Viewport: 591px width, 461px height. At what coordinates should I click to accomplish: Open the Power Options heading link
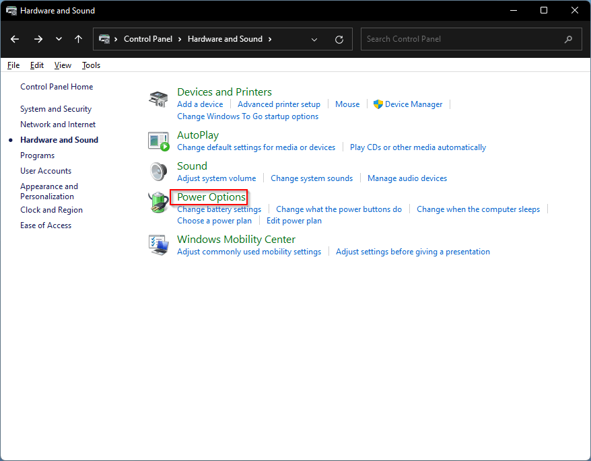[211, 197]
